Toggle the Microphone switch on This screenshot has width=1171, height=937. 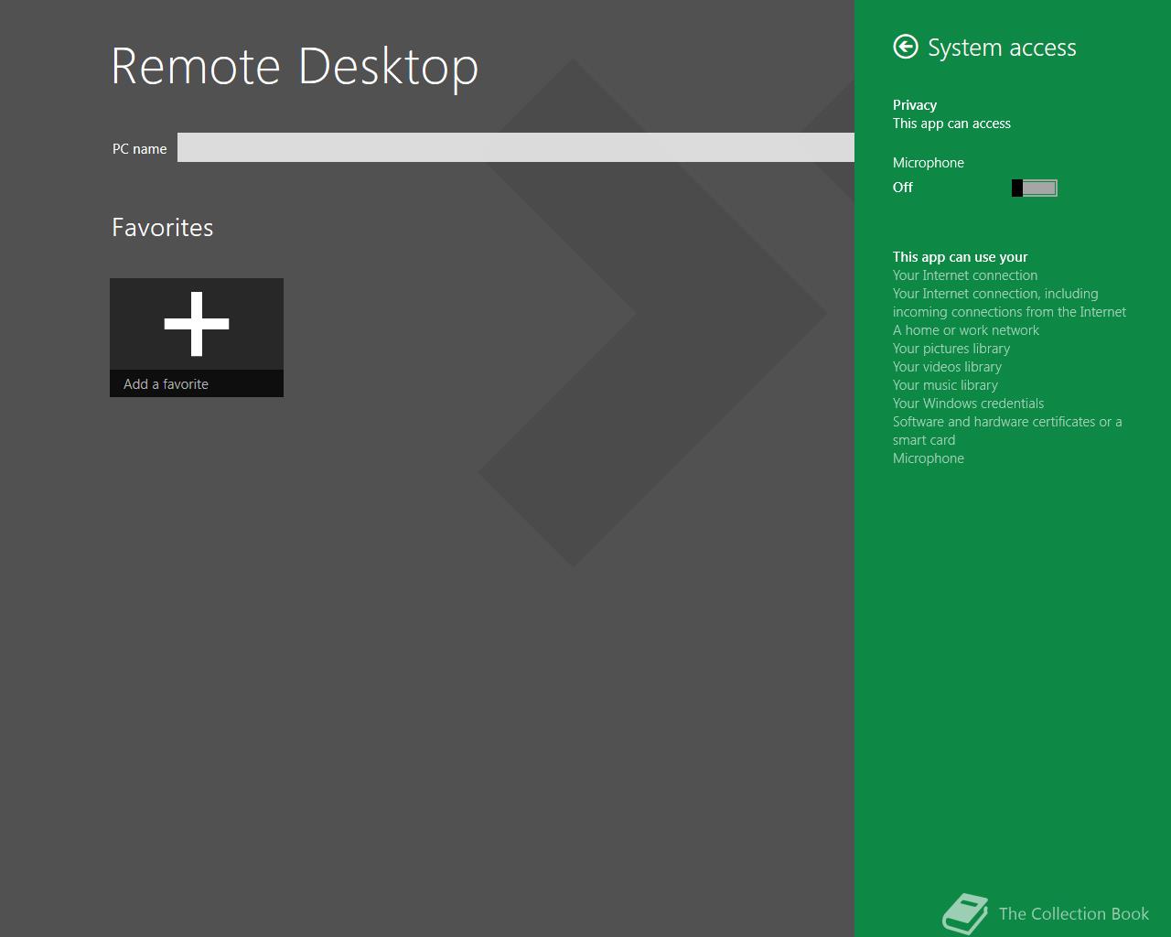pos(1035,188)
